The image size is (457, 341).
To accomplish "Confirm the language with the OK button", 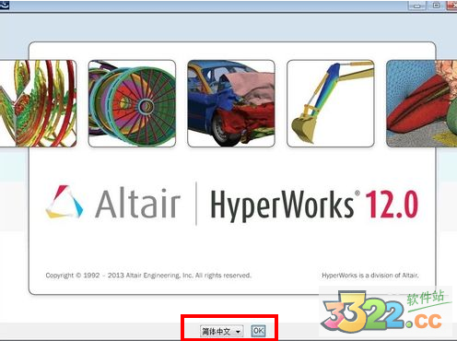I will pos(258,331).
